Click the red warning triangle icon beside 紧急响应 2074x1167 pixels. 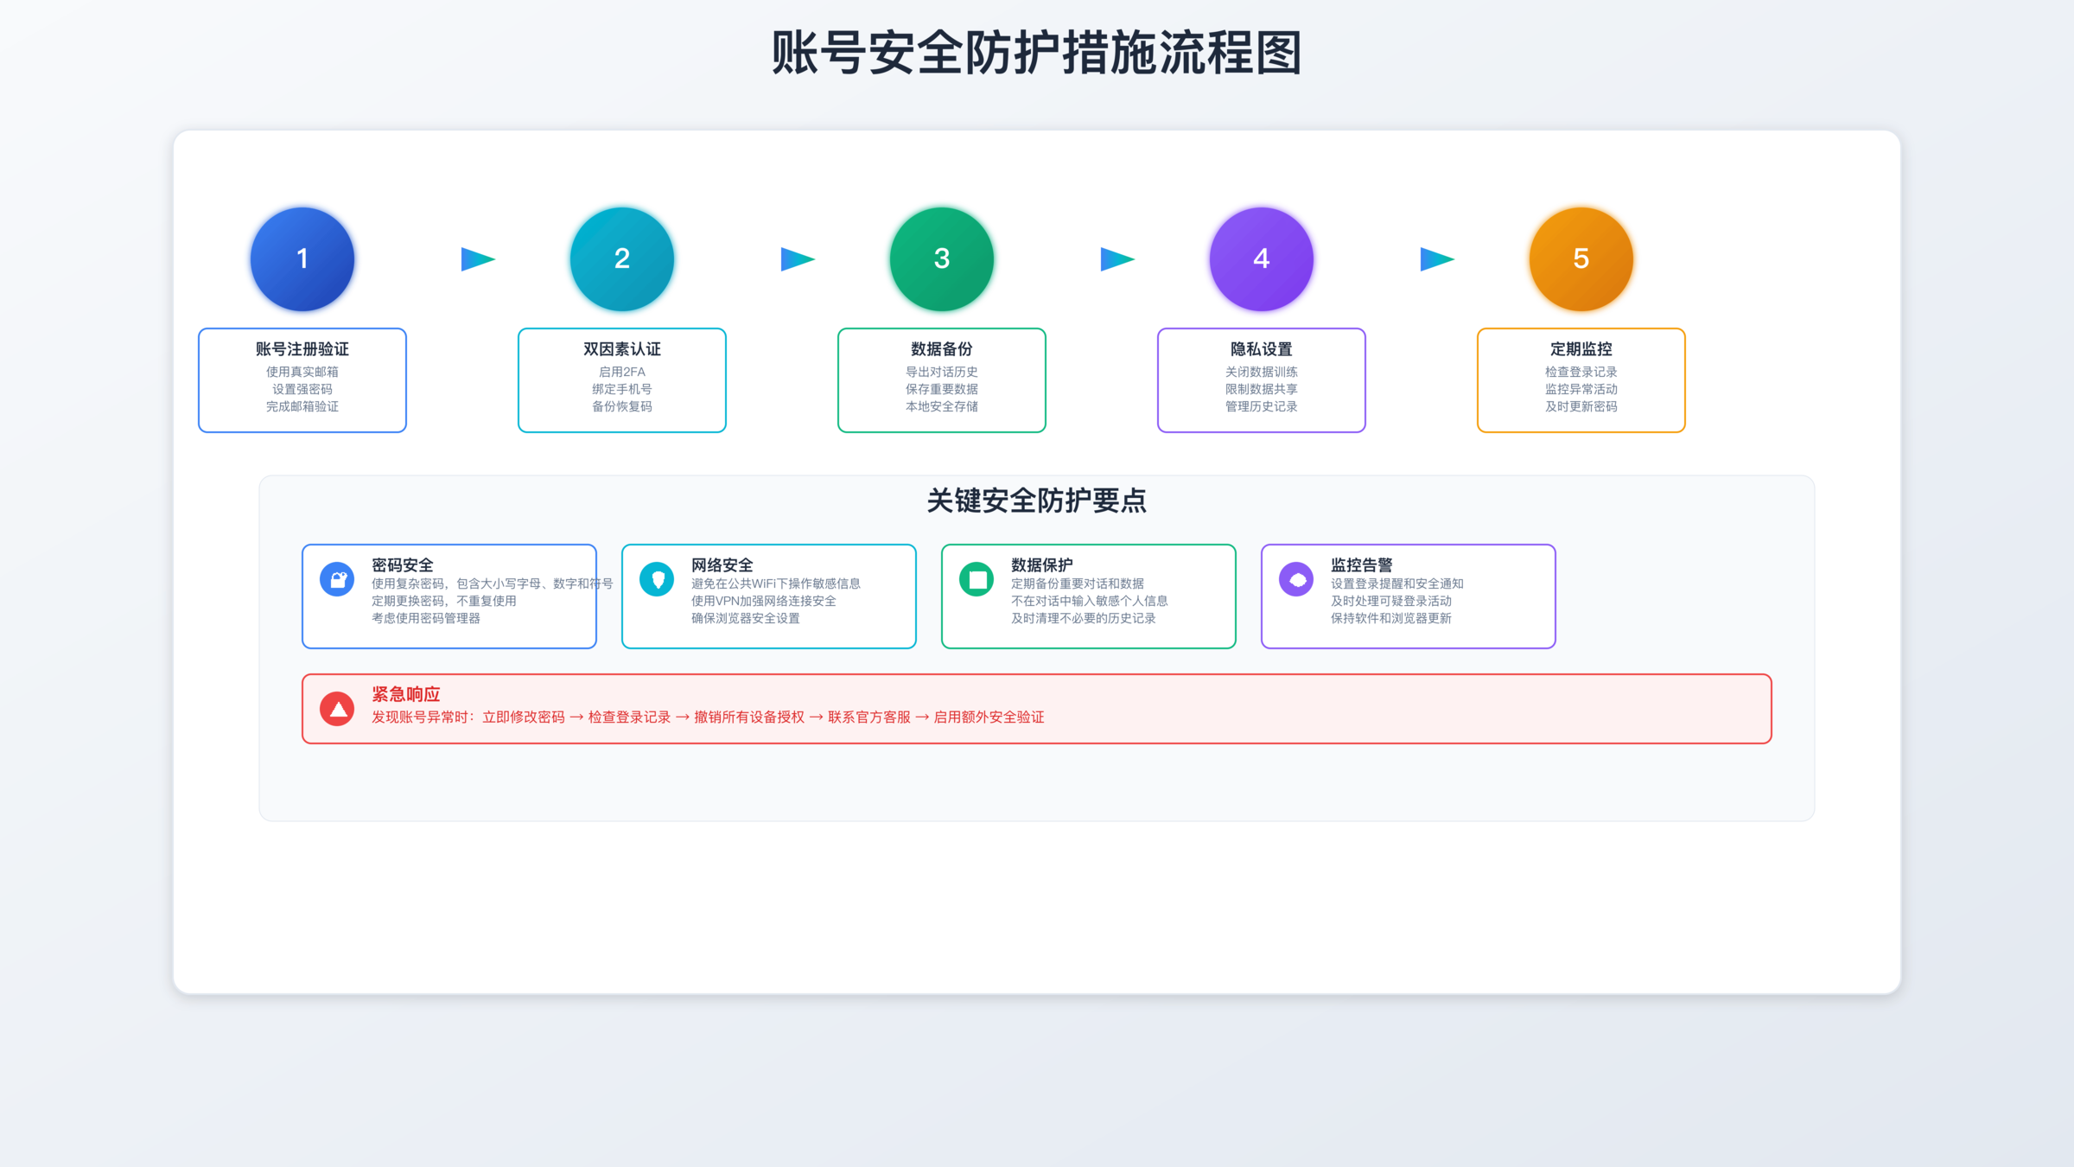(337, 709)
